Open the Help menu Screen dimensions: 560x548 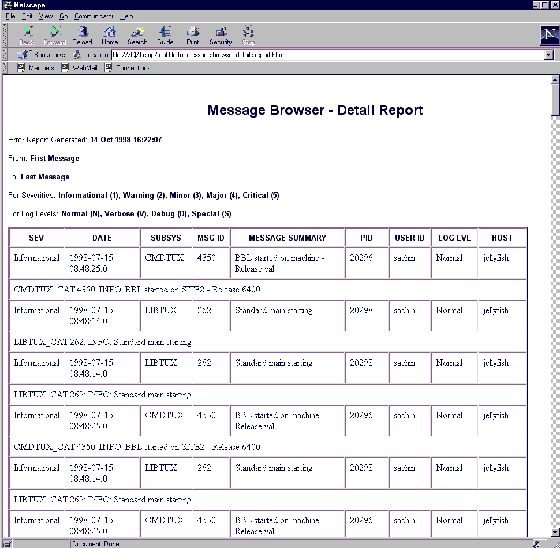tap(126, 16)
